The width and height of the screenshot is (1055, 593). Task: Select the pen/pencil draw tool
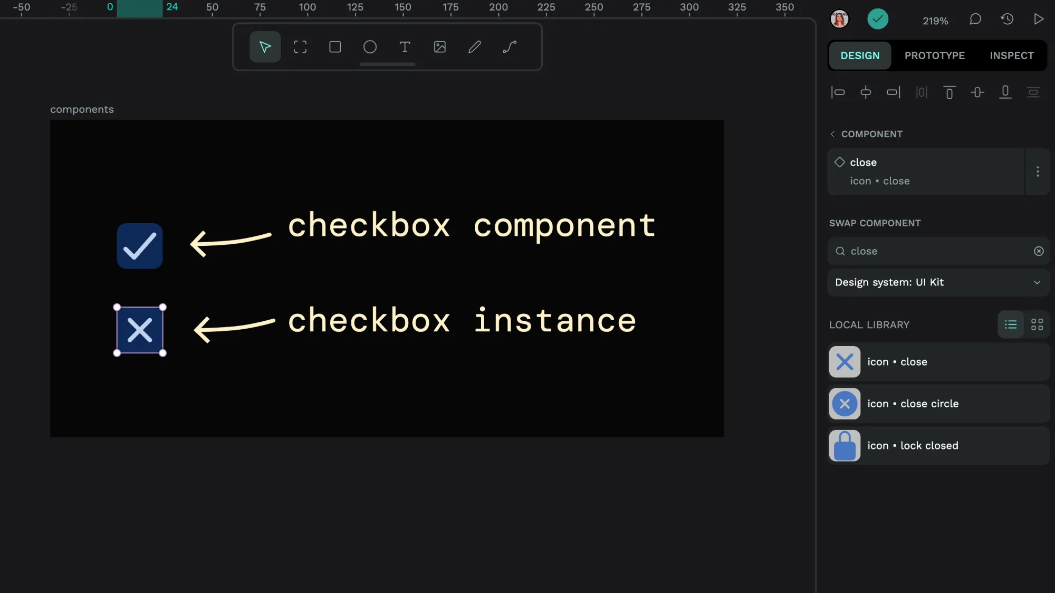pos(475,46)
